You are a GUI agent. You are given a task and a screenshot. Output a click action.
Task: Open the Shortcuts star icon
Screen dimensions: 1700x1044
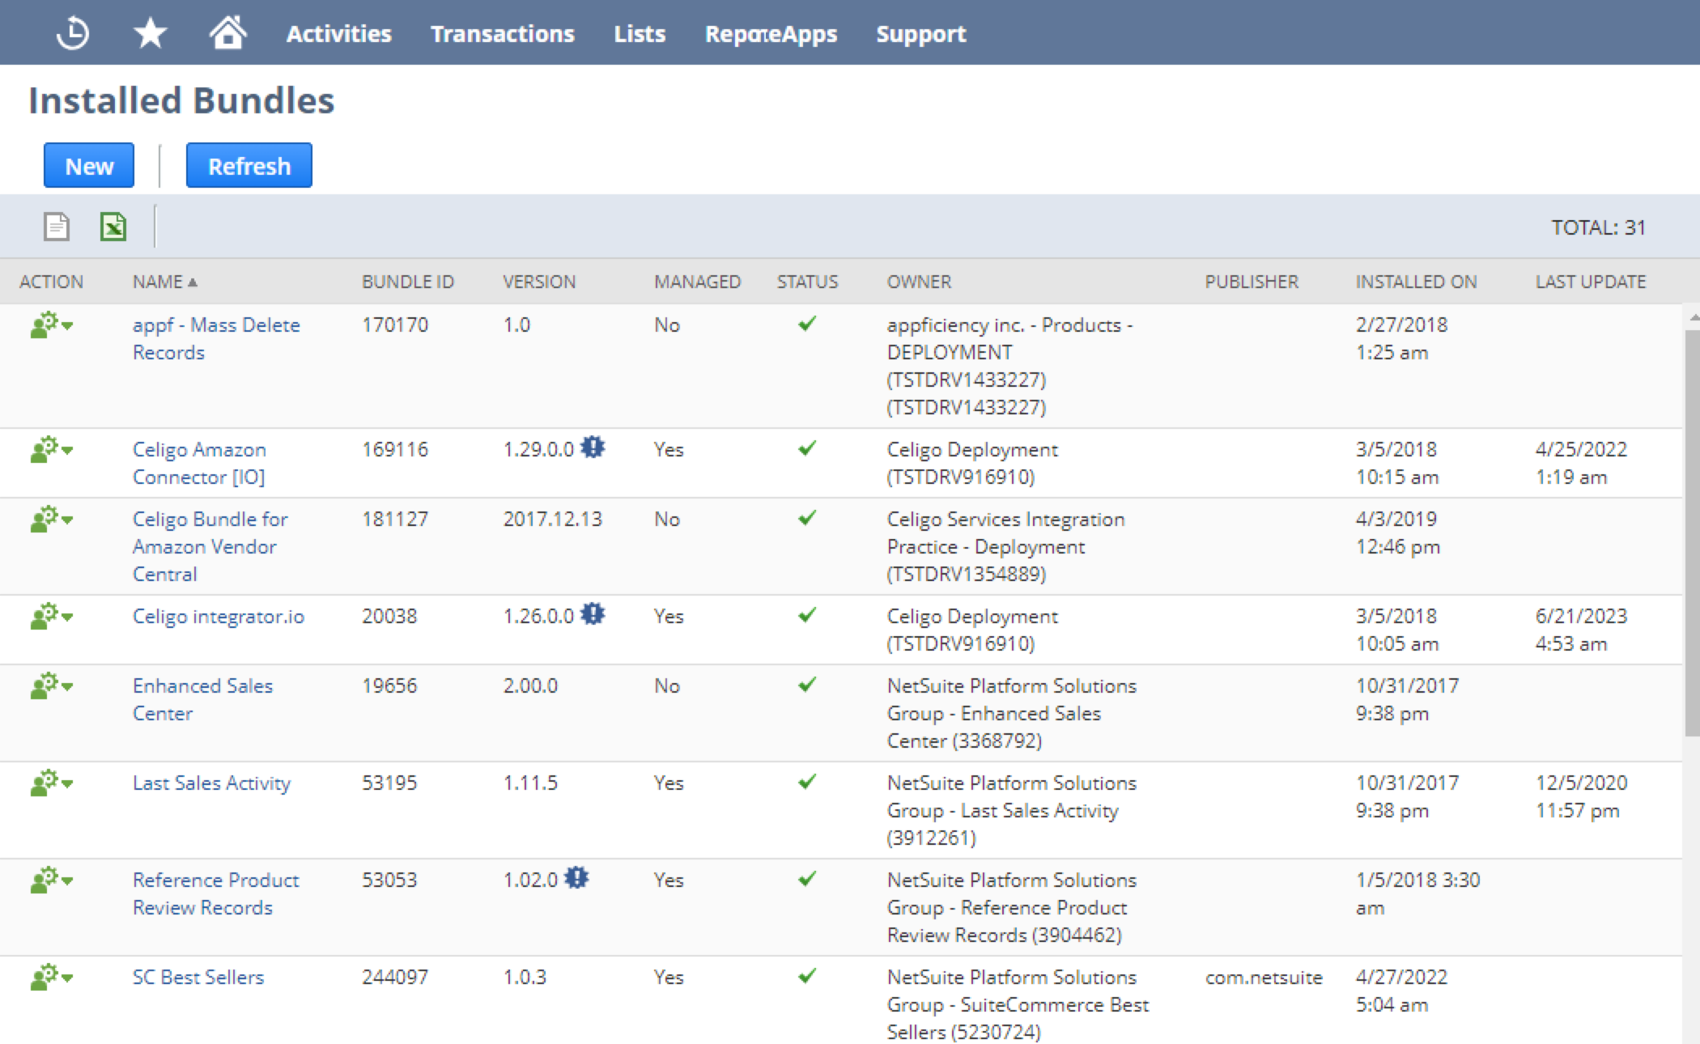click(x=150, y=34)
